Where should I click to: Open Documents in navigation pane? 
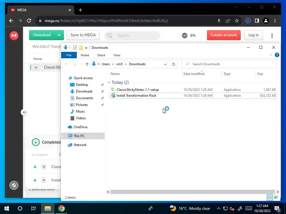click(x=84, y=98)
